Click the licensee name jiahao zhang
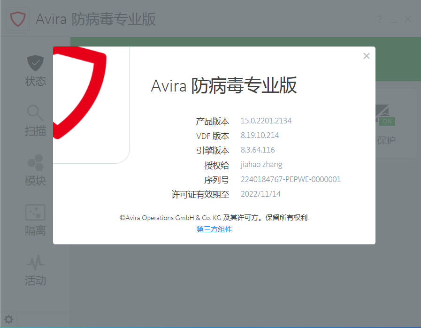Screen dimensions: 421x328 [261, 165]
